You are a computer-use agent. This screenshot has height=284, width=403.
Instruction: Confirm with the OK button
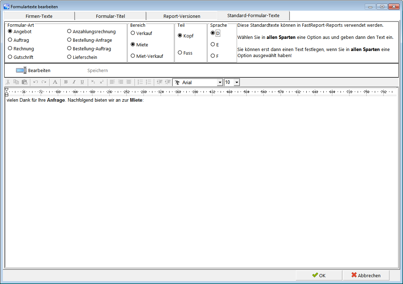tap(319, 275)
